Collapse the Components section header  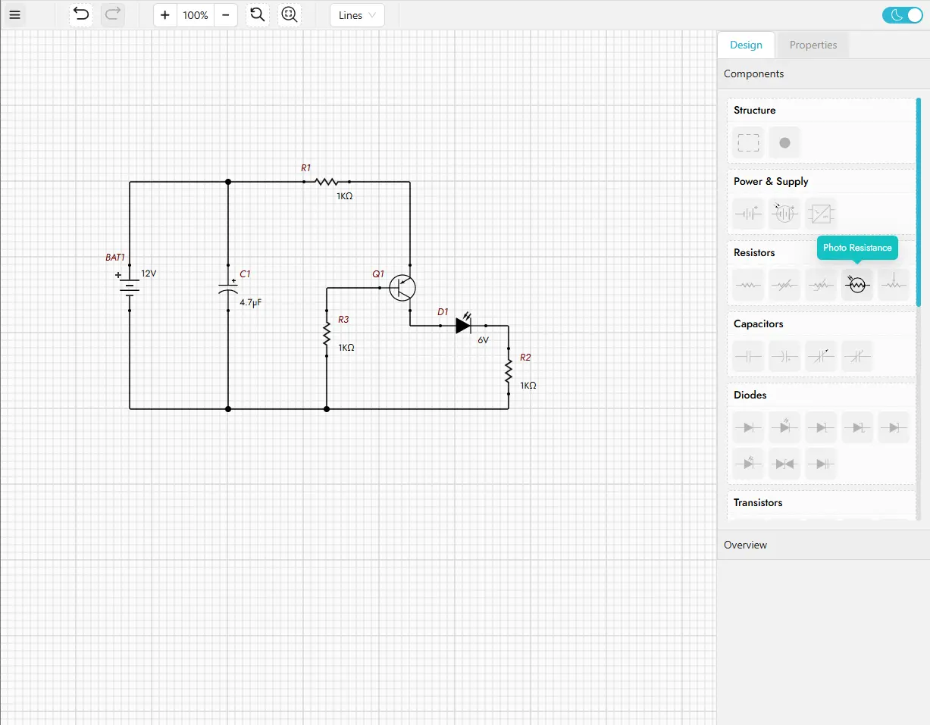(823, 73)
